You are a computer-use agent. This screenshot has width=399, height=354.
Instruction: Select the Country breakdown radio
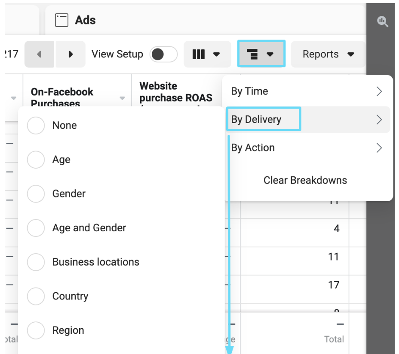point(36,296)
